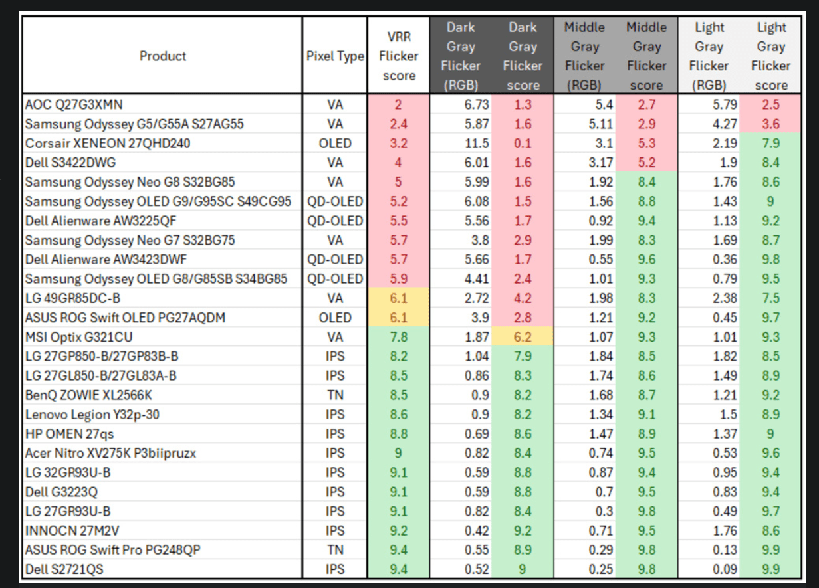Select the Dell G3223Q product cell
The height and width of the screenshot is (588, 819).
[163, 492]
